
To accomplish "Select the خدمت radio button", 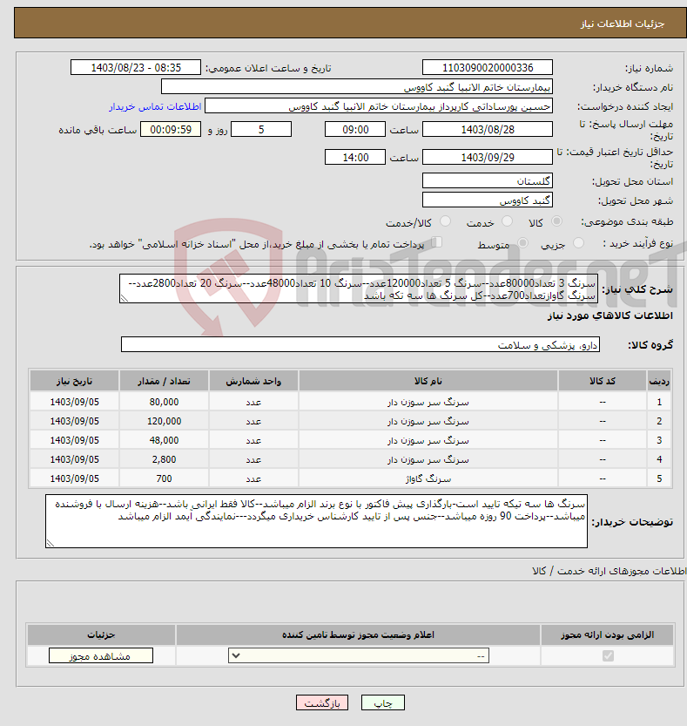I will tap(507, 221).
